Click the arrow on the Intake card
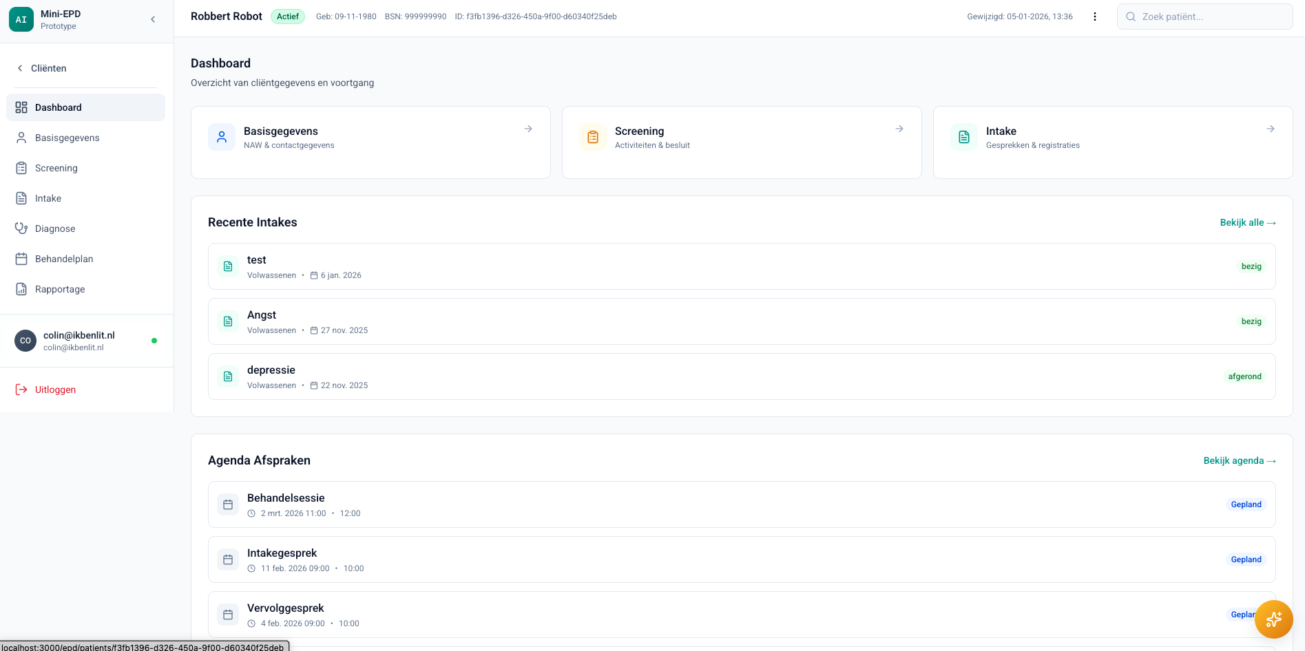 1271,129
